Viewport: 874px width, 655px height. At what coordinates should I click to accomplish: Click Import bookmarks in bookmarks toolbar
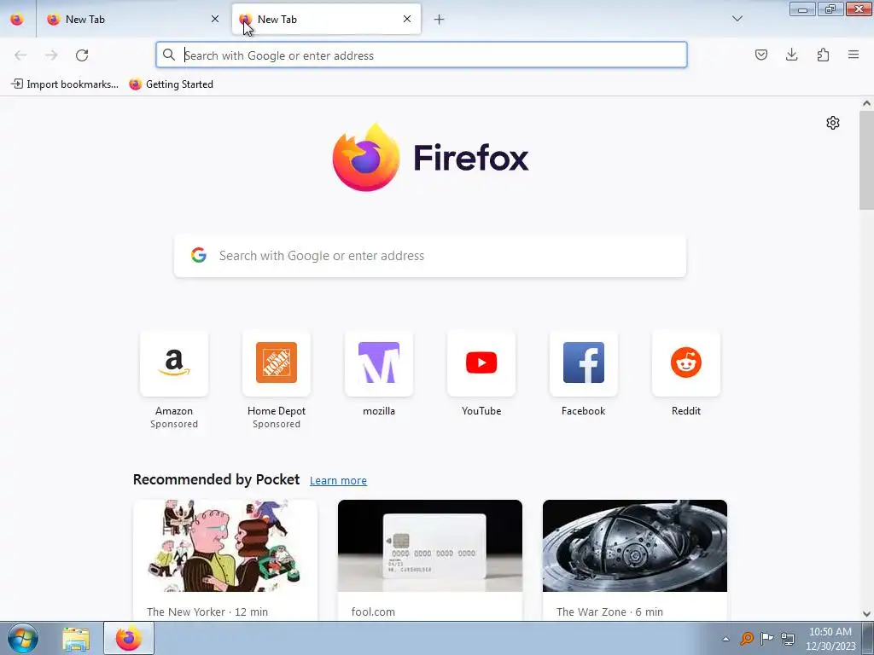(65, 84)
